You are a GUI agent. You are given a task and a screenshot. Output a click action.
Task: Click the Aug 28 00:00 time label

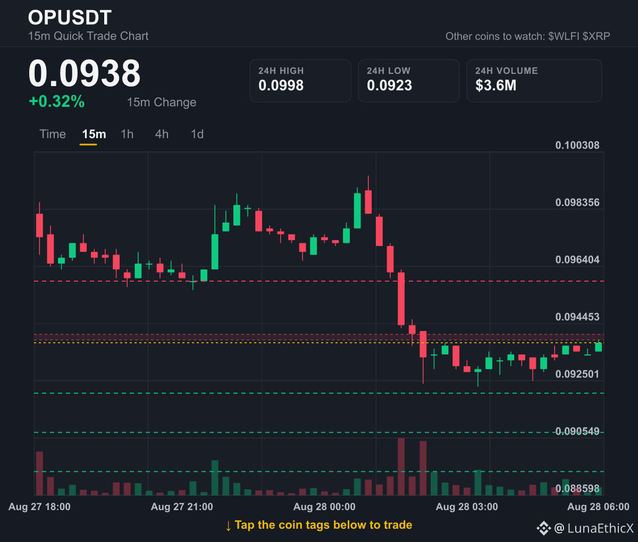pos(324,506)
